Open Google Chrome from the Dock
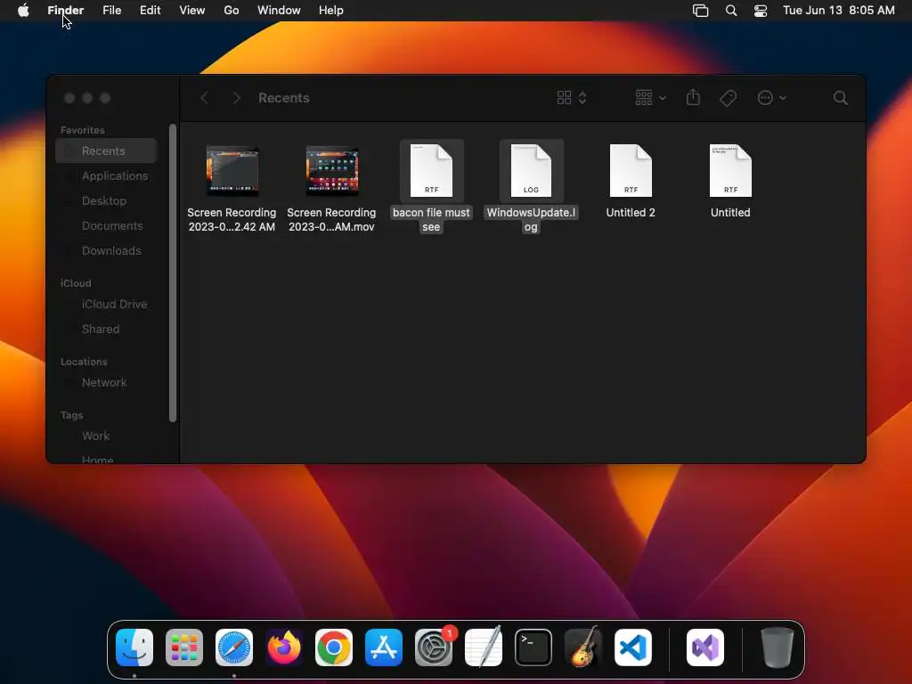Viewport: 912px width, 684px height. [334, 647]
